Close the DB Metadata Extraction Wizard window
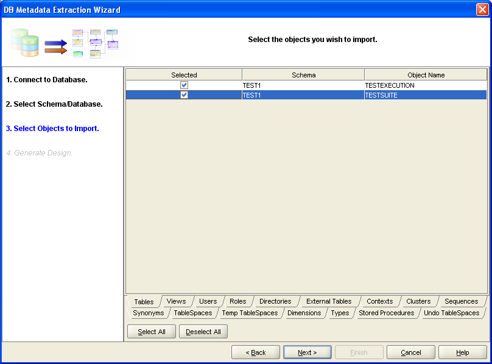 [x=482, y=9]
